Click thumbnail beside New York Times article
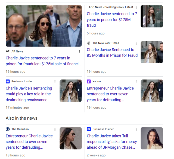The height and width of the screenshot is (159, 174). point(152,52)
